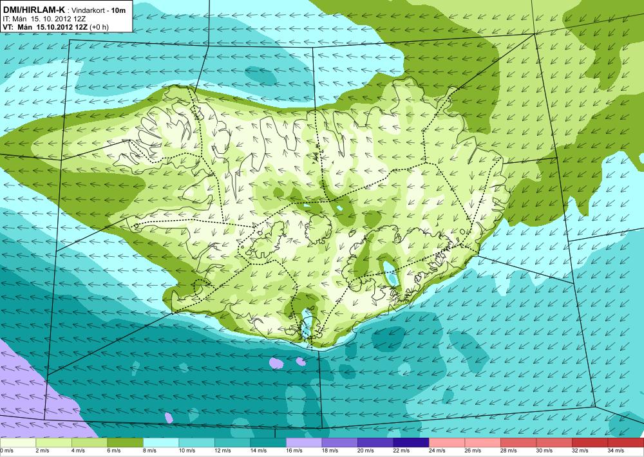Image resolution: width=644 pixels, height=457 pixels.
Task: Click the "24 m/s" legend label
Action: [x=437, y=451]
